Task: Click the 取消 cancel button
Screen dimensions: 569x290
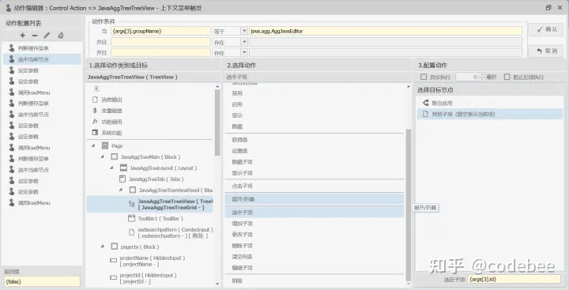Action: click(x=546, y=51)
